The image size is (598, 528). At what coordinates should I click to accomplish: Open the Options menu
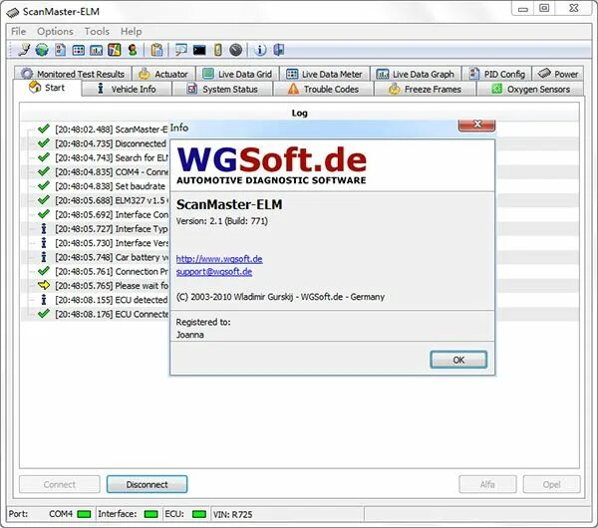pos(55,31)
